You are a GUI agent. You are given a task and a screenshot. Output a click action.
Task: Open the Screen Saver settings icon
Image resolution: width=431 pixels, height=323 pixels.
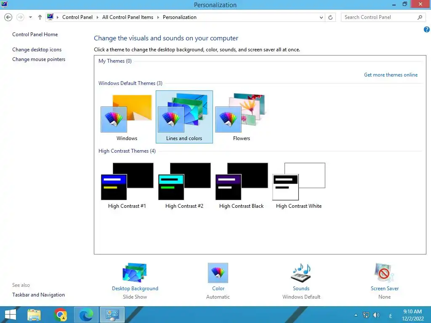[x=384, y=273]
